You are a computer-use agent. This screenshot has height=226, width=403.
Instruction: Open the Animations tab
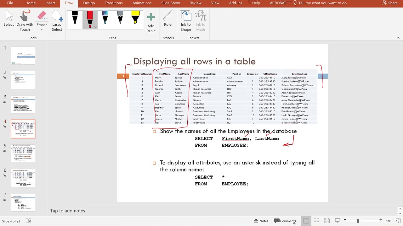pyautogui.click(x=142, y=3)
